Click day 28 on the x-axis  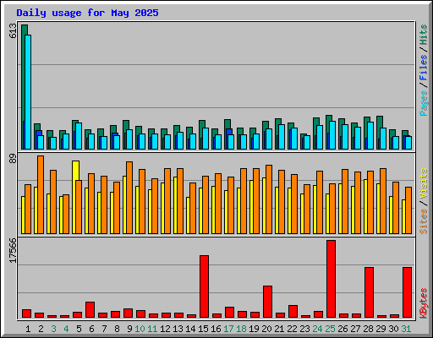(x=368, y=329)
